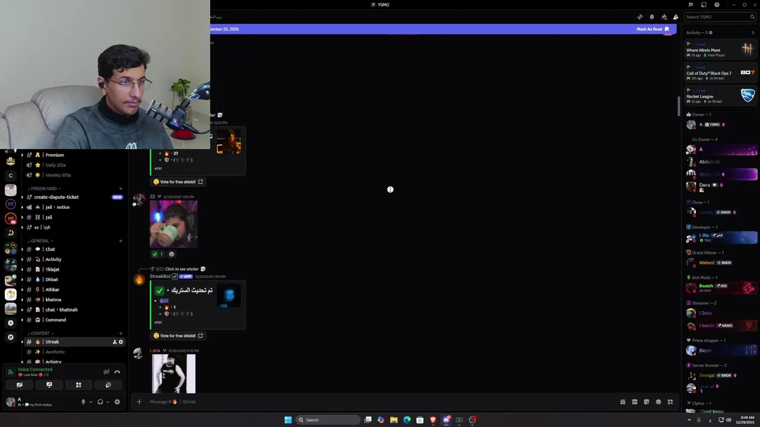The height and width of the screenshot is (427, 760).
Task: Open headphone output options dropdown arrow
Action: coord(107,401)
